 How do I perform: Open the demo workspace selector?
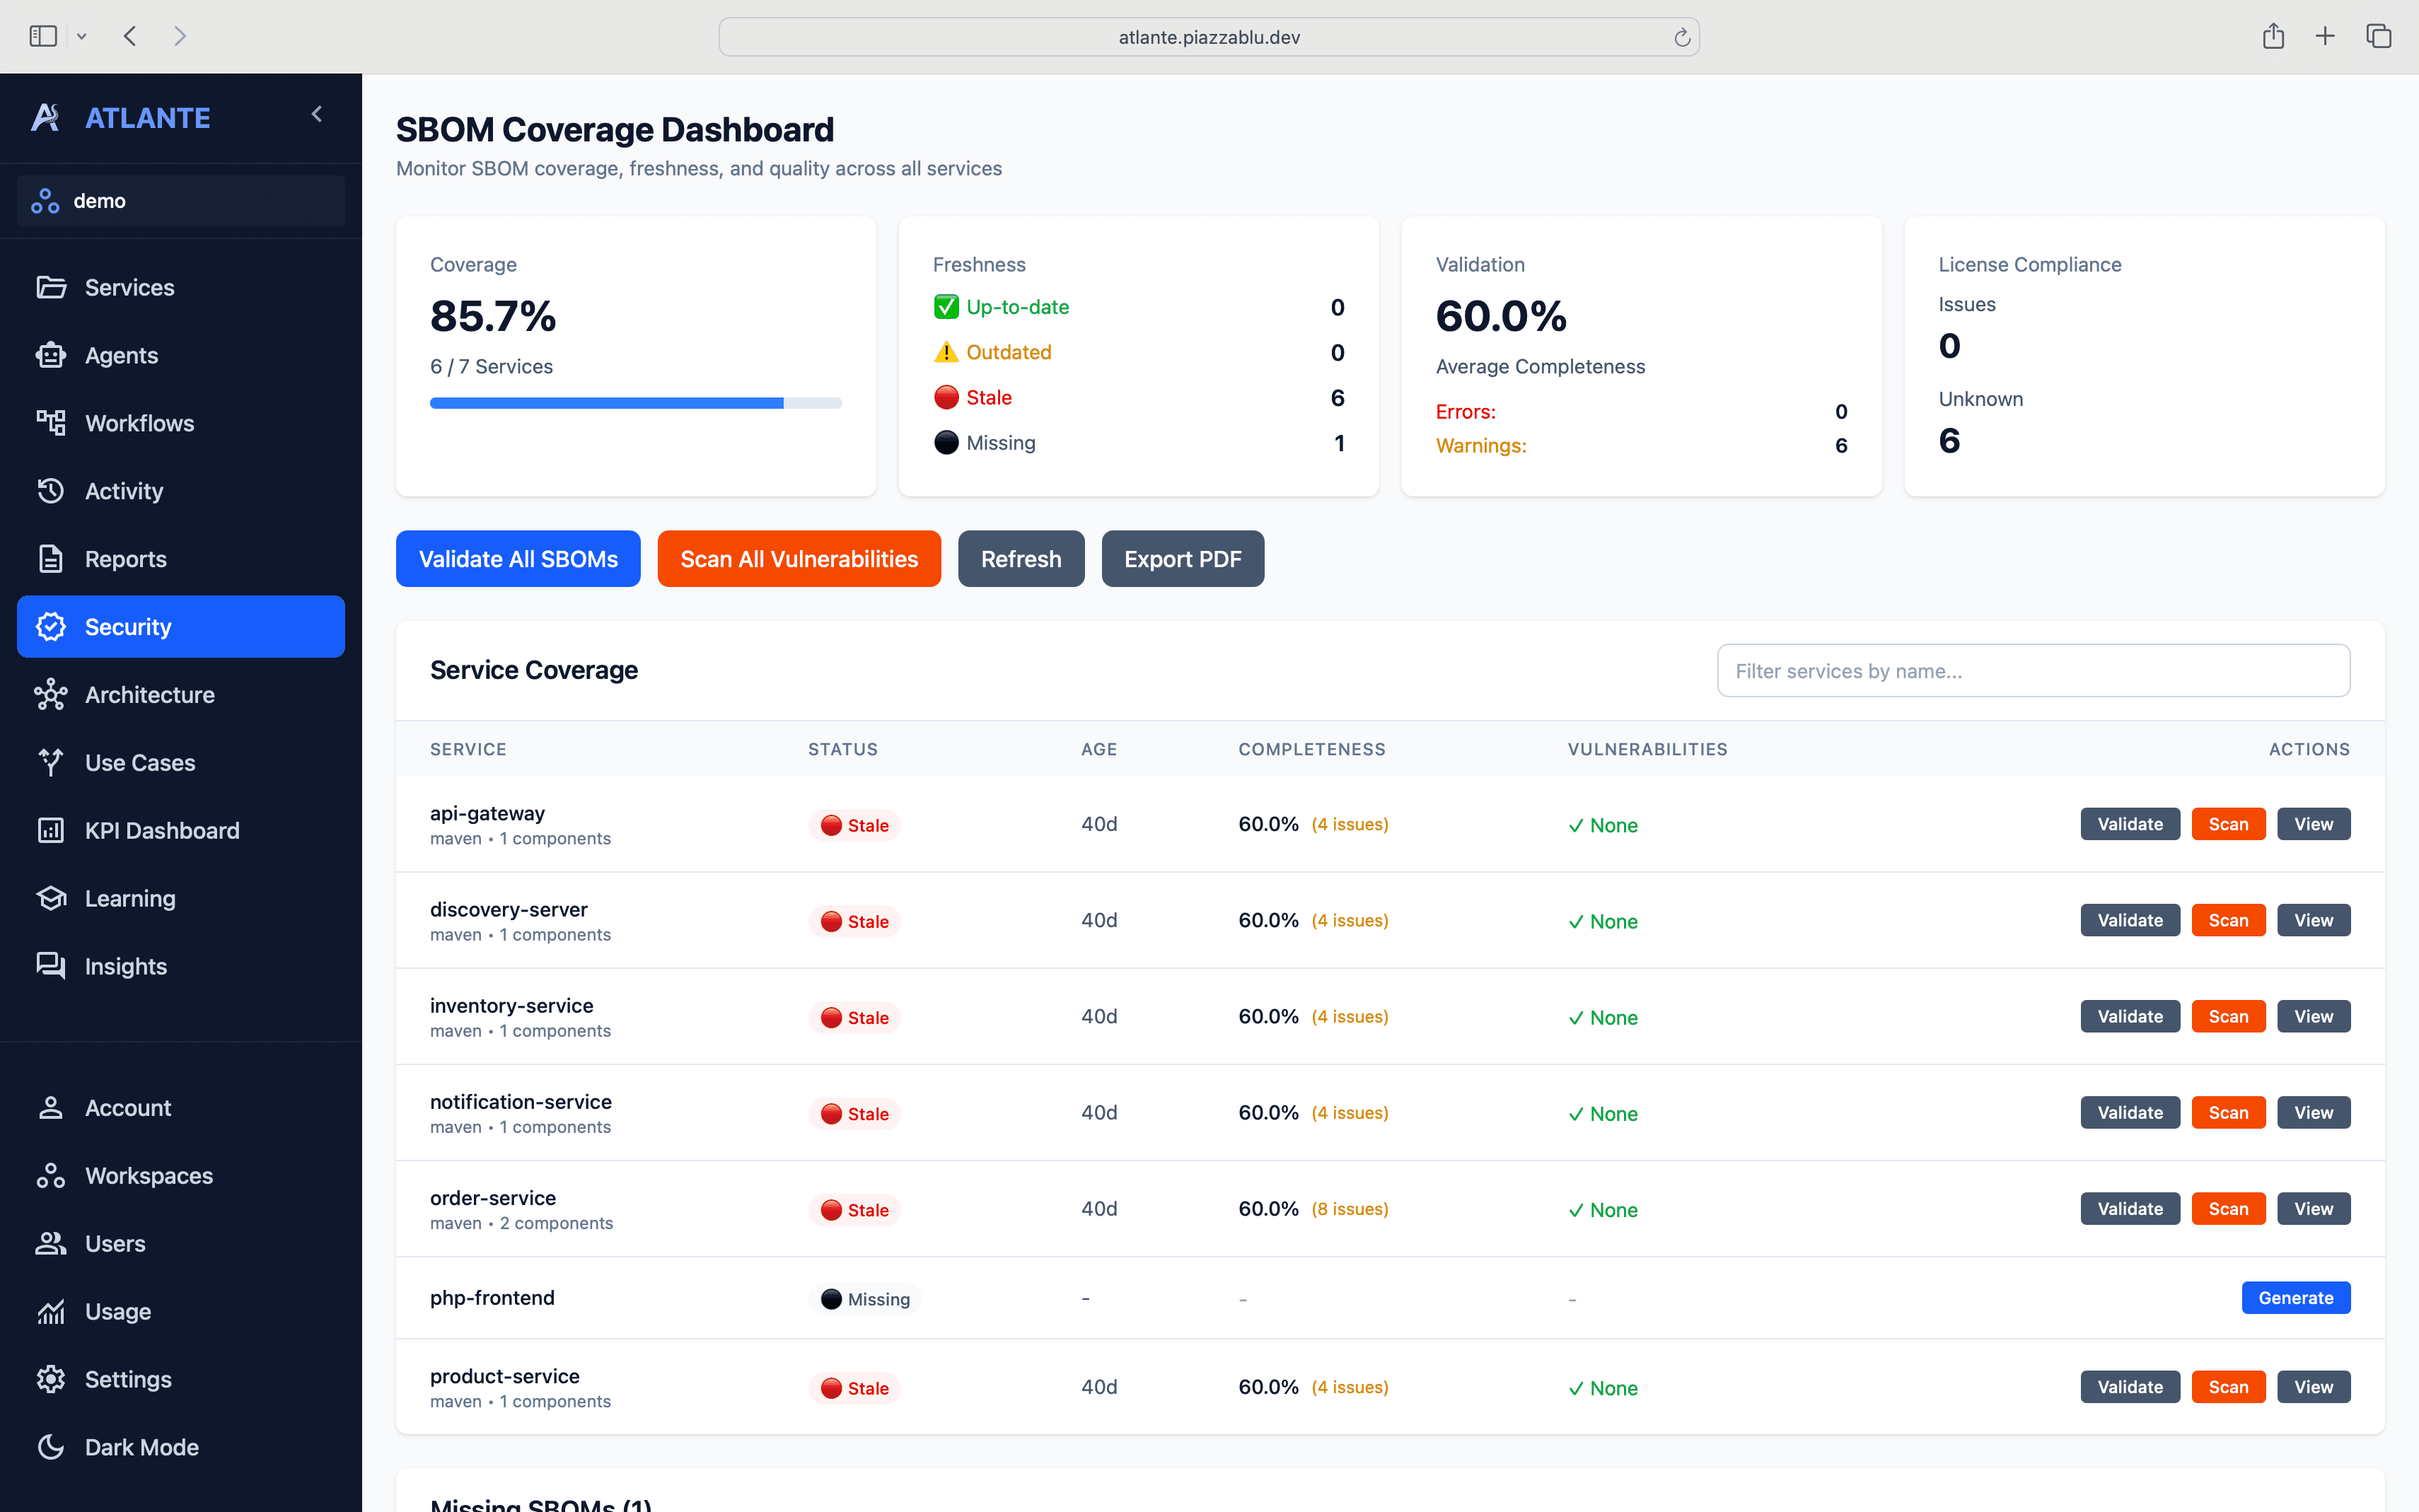click(x=181, y=201)
